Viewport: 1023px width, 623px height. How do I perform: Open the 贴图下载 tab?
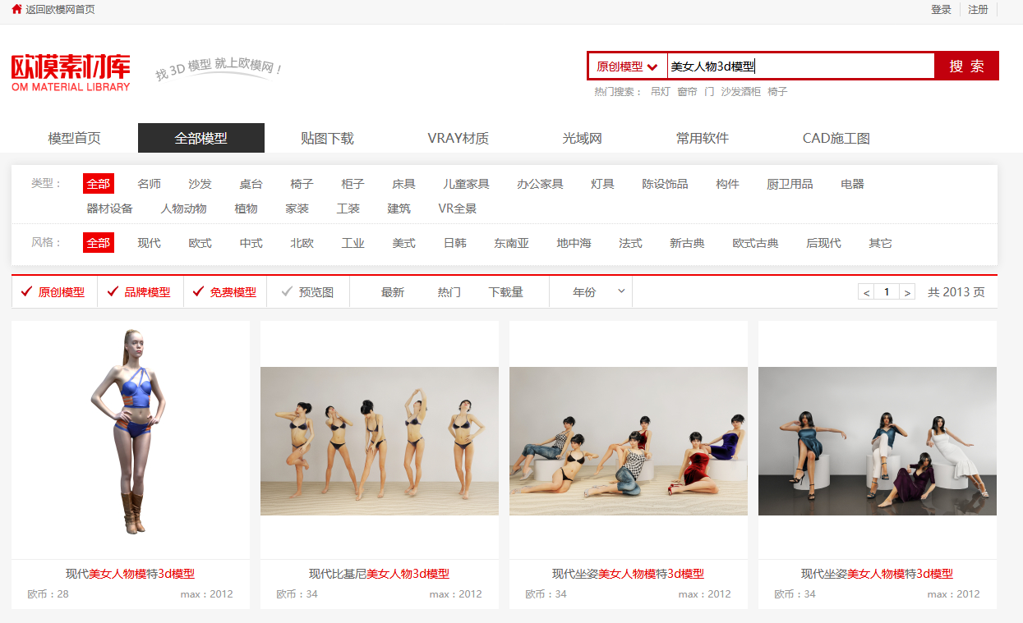coord(328,138)
